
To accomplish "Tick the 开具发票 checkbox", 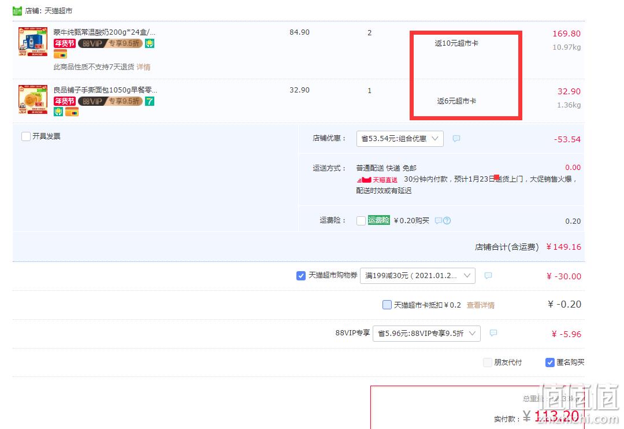I will 26,136.
